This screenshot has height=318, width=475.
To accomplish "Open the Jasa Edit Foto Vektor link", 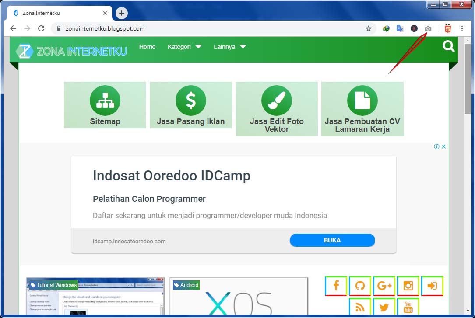I will tap(276, 109).
